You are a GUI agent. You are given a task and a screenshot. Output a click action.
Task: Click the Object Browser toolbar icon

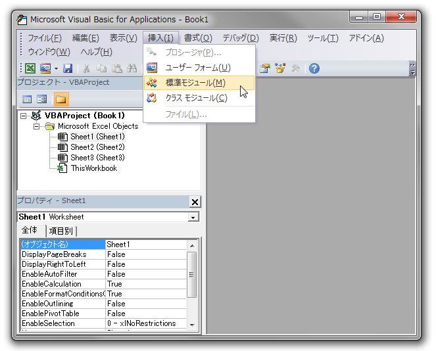[x=280, y=68]
